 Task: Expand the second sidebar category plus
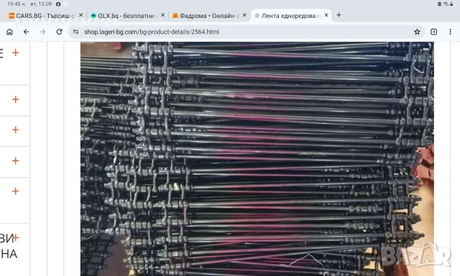(16, 99)
